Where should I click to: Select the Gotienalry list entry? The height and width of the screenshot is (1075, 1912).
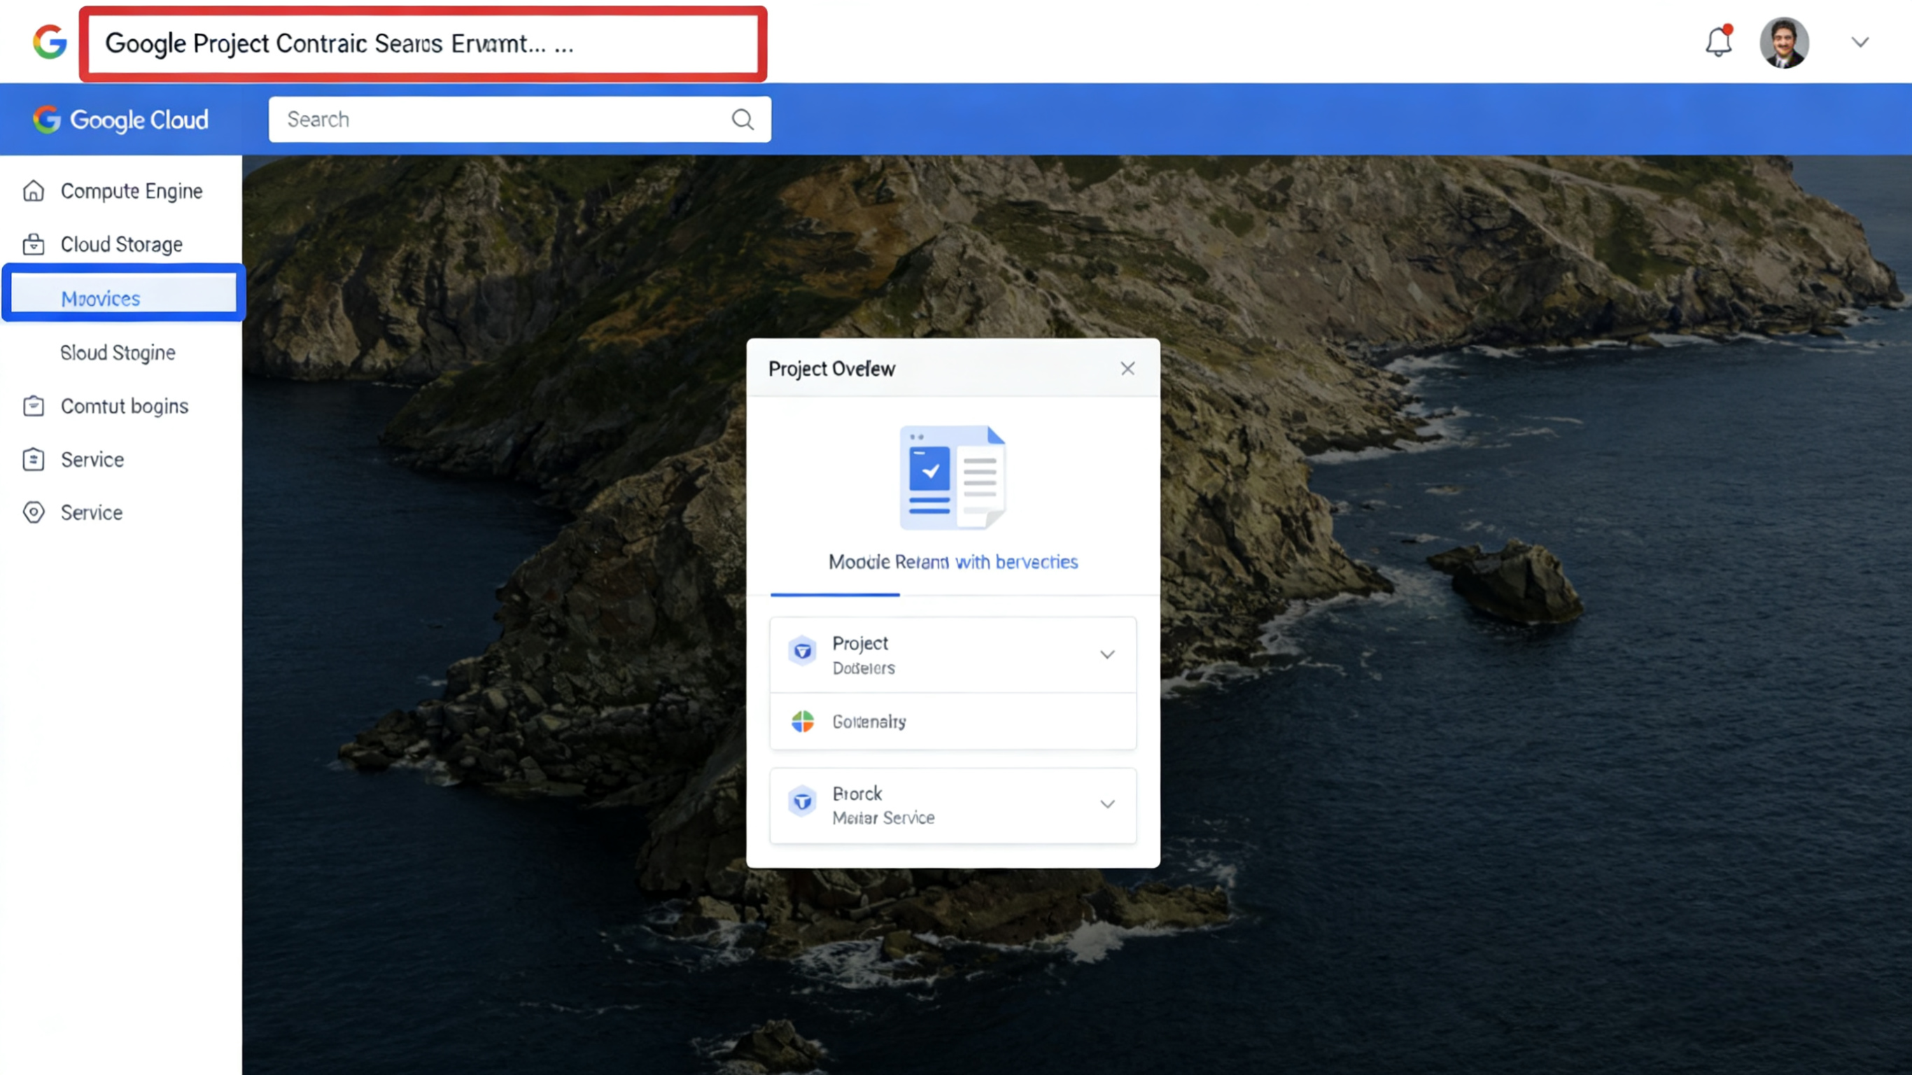pos(869,722)
